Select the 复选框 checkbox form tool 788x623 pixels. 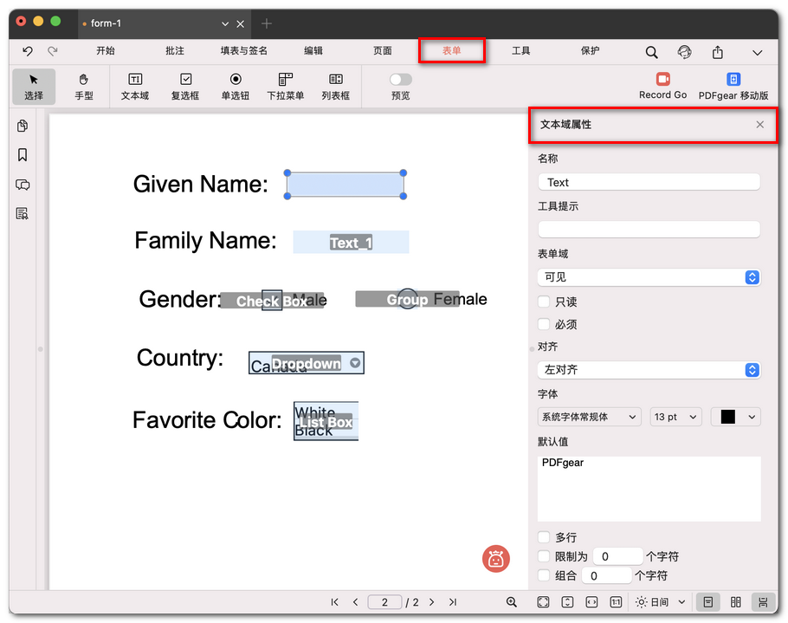pyautogui.click(x=185, y=87)
